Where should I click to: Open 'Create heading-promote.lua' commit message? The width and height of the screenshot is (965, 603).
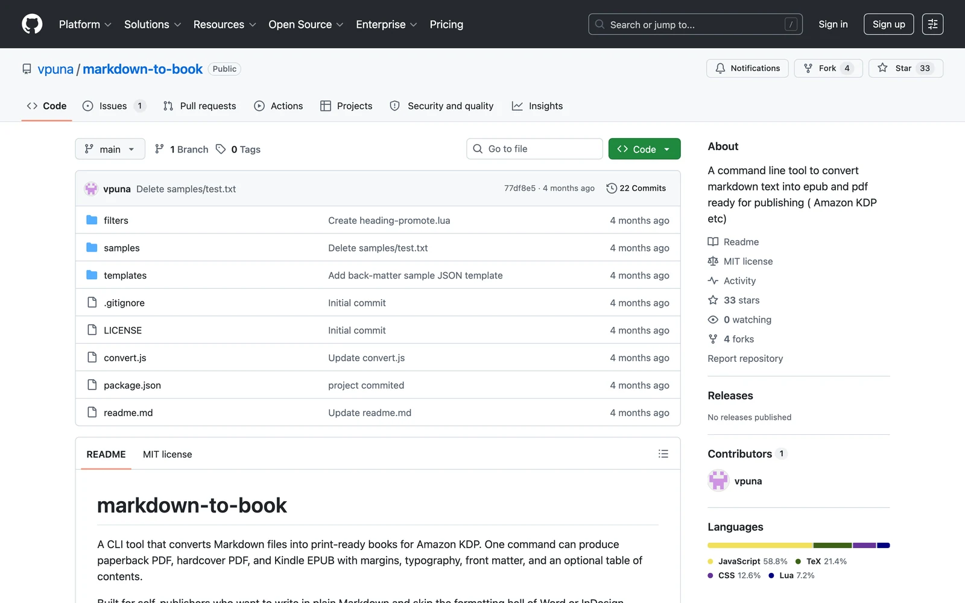(x=389, y=220)
